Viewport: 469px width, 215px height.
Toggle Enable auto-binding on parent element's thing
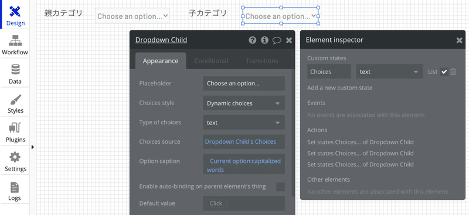click(280, 187)
